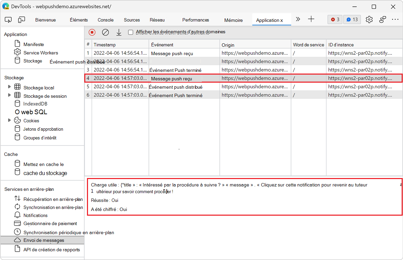Switch to the Bienvenue tab
The width and height of the screenshot is (403, 260).
46,20
